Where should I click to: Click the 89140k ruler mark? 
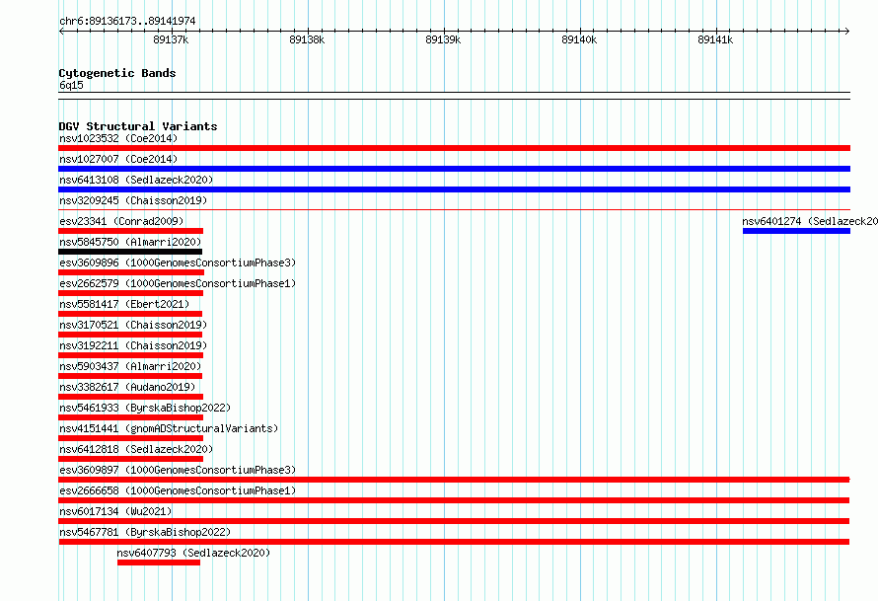[x=579, y=39]
